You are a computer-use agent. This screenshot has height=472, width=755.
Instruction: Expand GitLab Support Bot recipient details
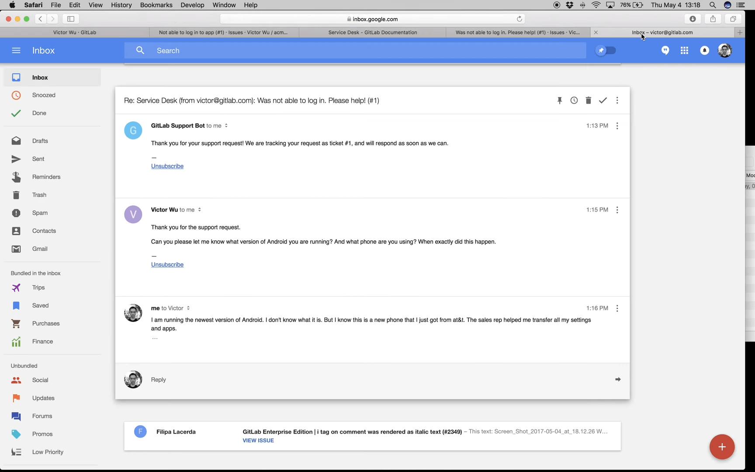click(x=226, y=126)
